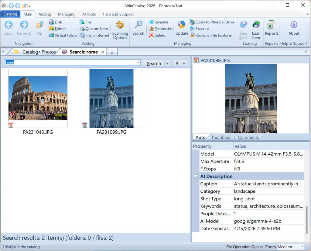Add a Disk to the catalog
This screenshot has height=251, width=311.
coord(55,22)
